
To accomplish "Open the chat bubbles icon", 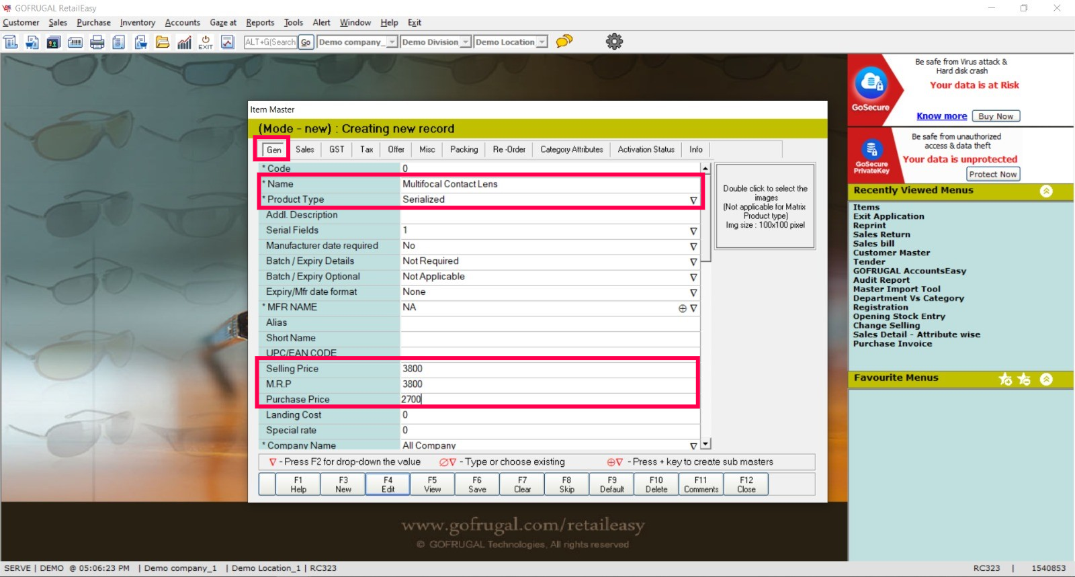I will (564, 42).
